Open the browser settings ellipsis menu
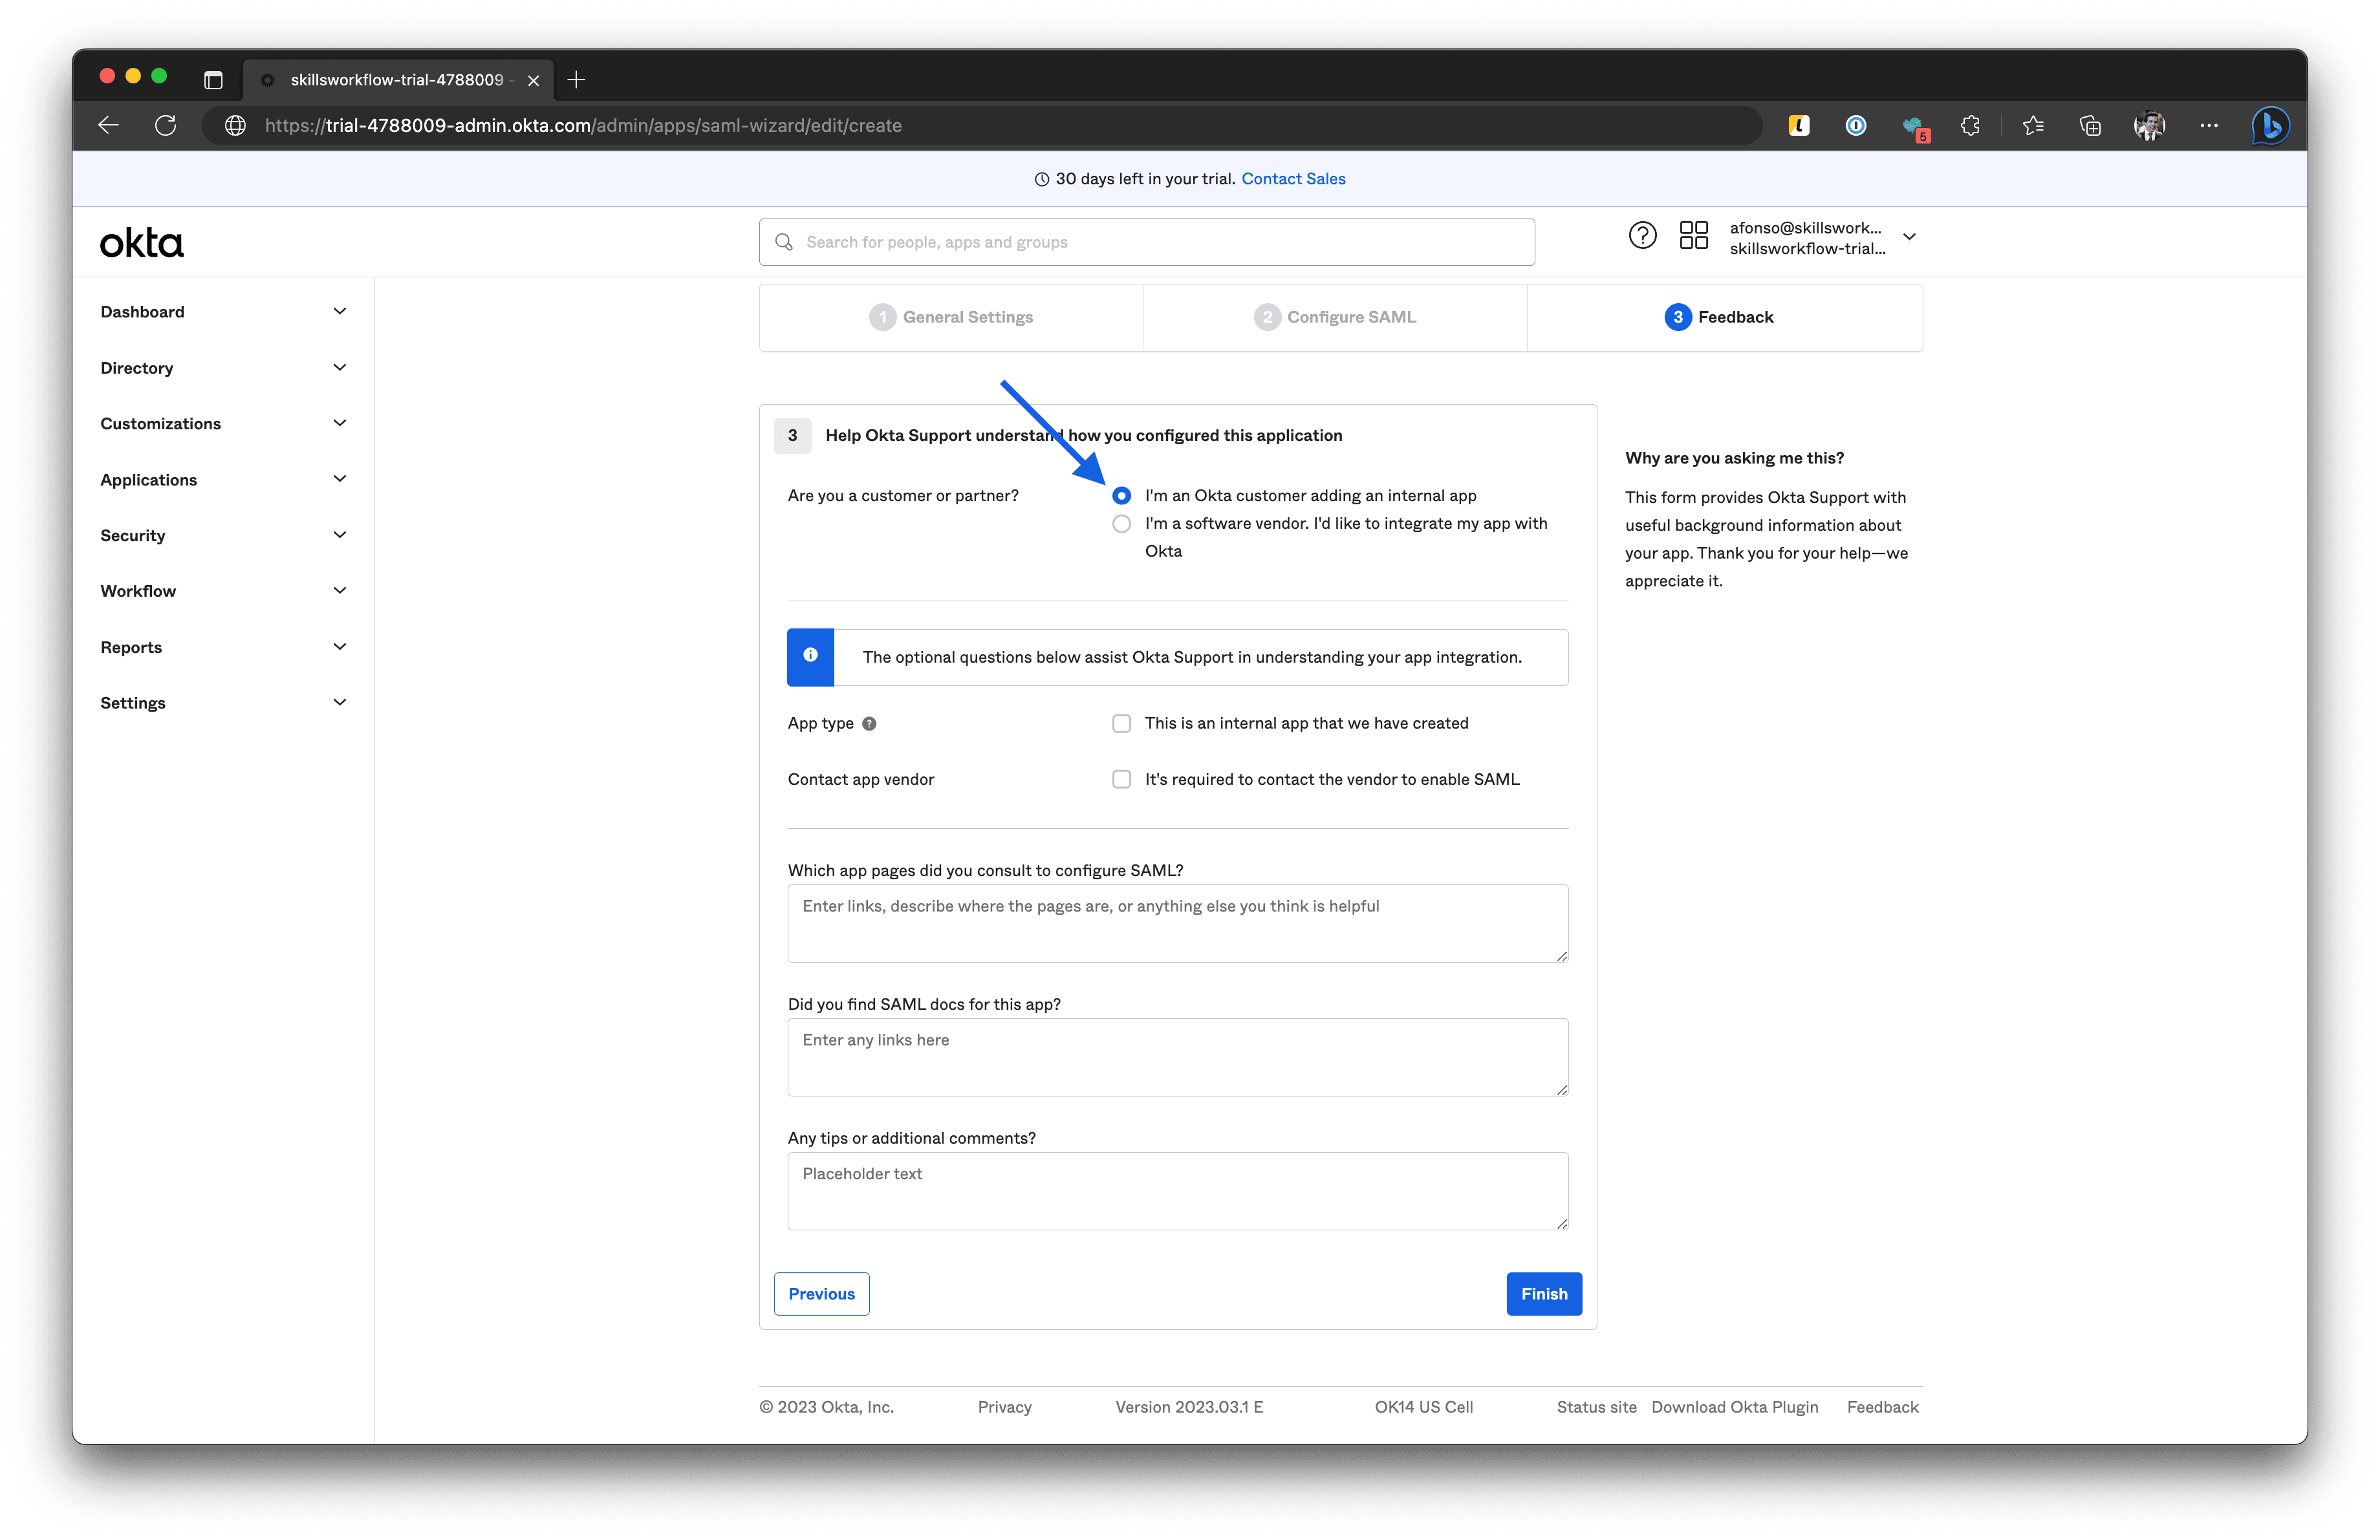2380x1540 pixels. tap(2209, 125)
